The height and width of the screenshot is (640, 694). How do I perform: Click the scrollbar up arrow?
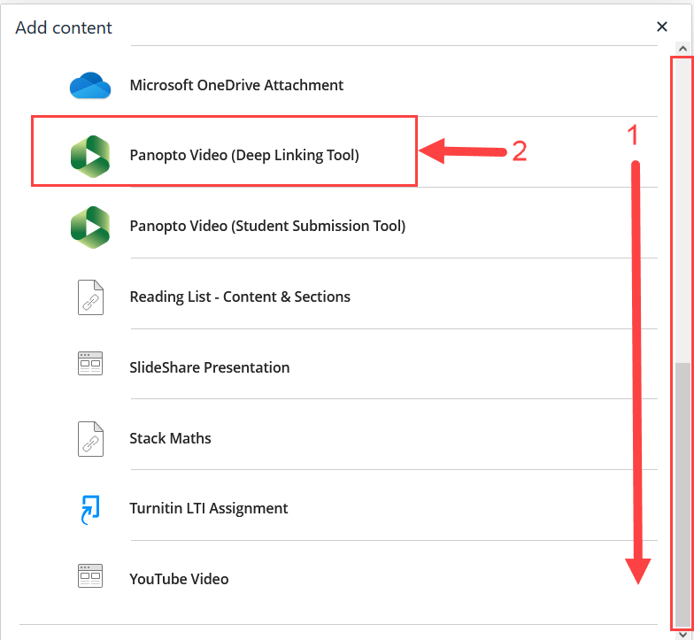pos(682,48)
